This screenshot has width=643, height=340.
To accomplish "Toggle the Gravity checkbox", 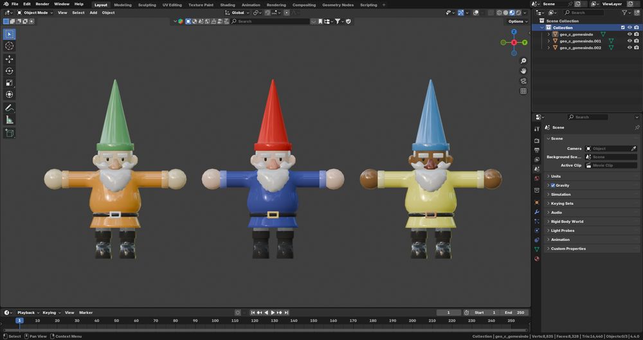I will 553,185.
